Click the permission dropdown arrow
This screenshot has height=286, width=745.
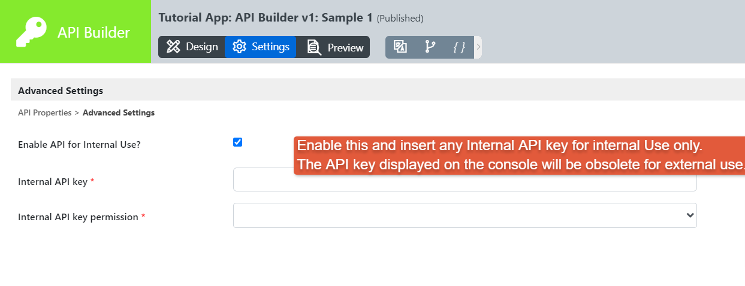[690, 215]
